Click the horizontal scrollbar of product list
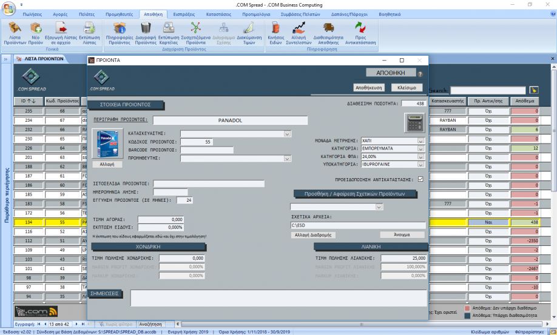 coord(361,324)
